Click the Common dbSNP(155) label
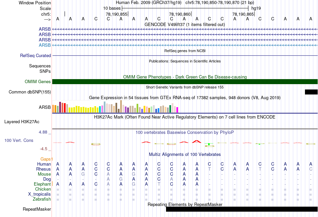318x217 pixels. click(x=29, y=92)
